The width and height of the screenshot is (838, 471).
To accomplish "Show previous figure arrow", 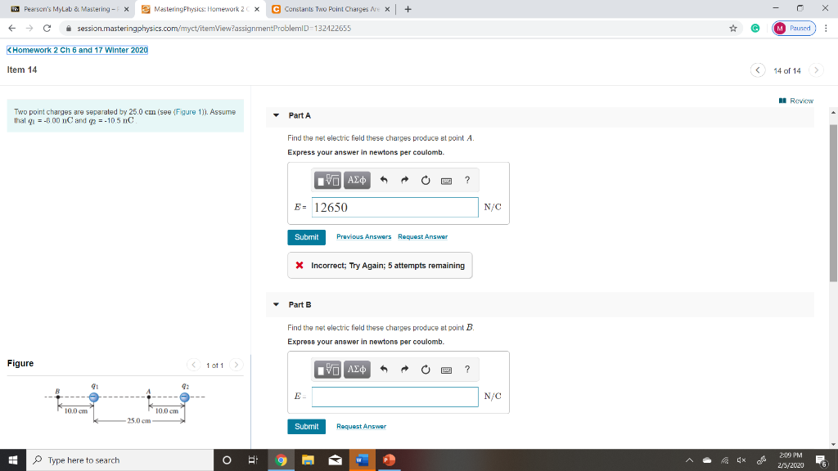I will coord(193,365).
